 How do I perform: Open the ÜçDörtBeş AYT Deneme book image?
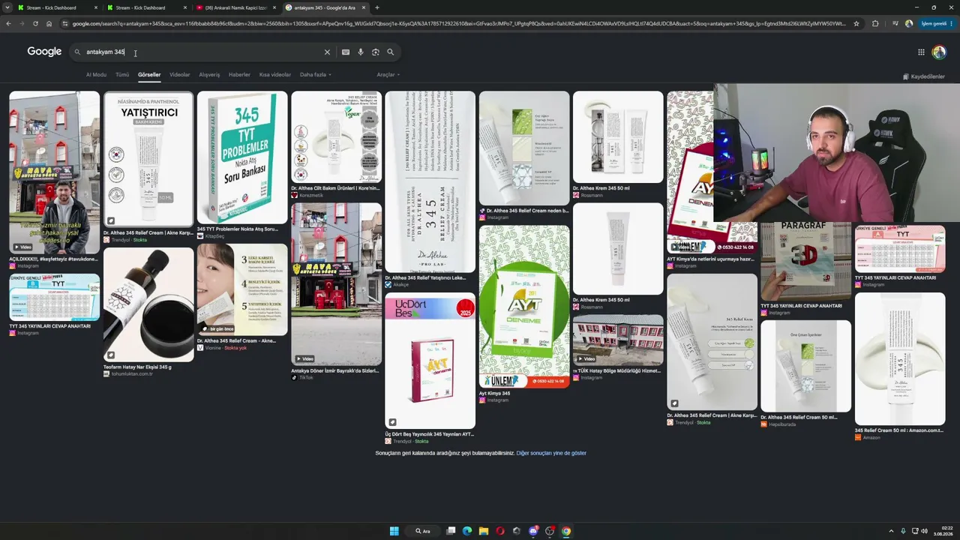point(430,361)
